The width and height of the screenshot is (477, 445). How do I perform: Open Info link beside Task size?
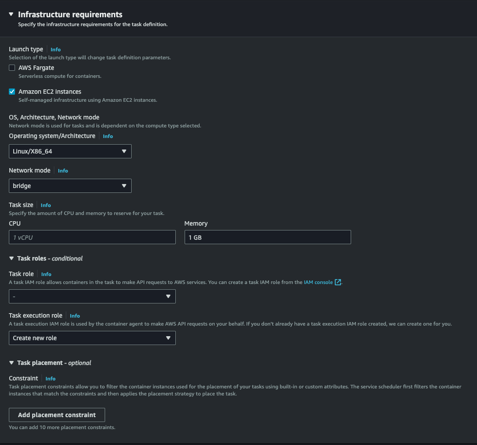tap(45, 205)
